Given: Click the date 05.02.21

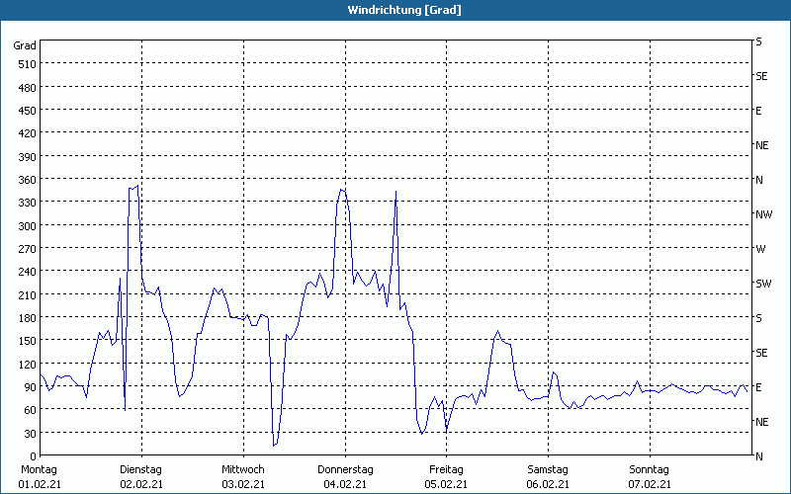Looking at the screenshot, I should 446,484.
